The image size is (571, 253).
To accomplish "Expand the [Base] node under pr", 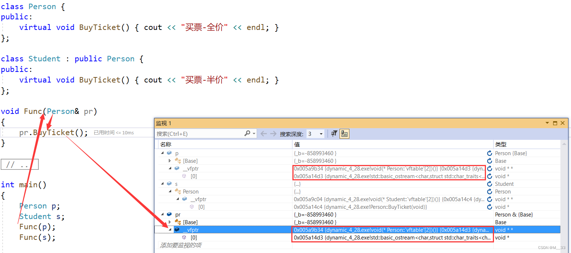I will click(170, 222).
